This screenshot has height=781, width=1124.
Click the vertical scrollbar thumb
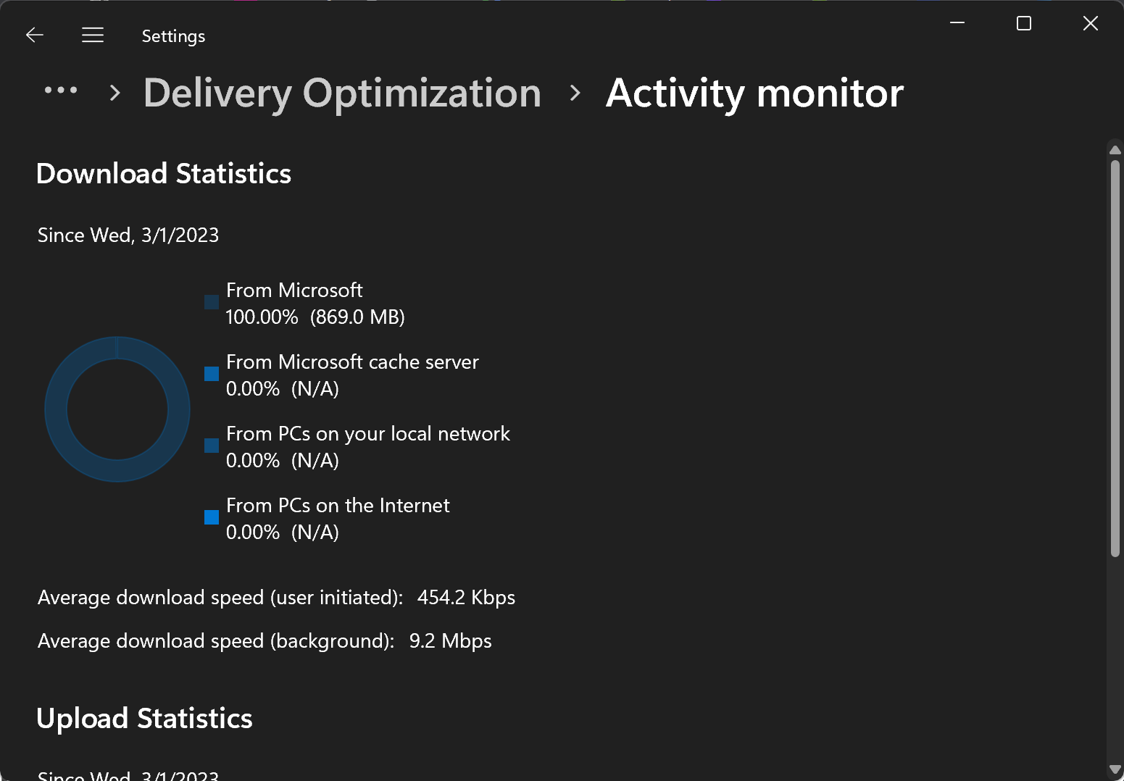(x=1115, y=358)
